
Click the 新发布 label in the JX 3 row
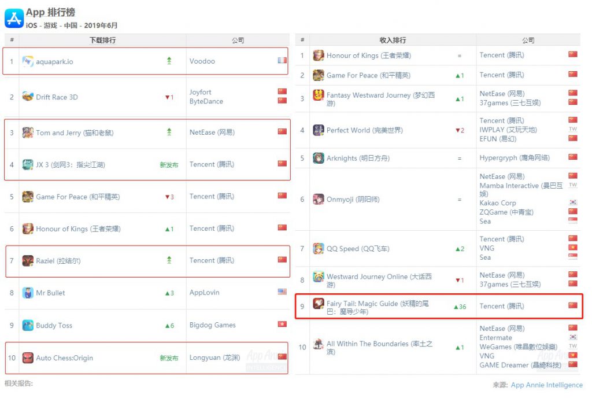[169, 165]
